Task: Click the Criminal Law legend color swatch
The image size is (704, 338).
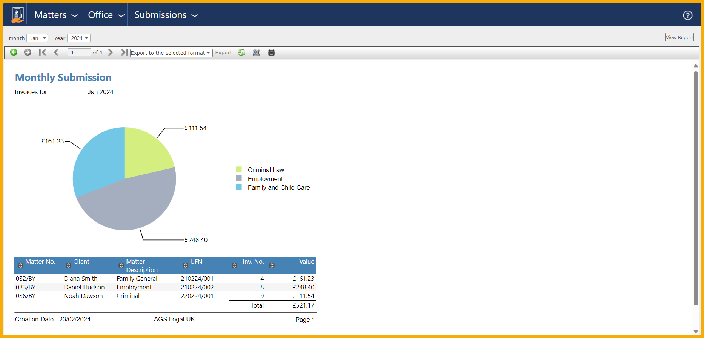Action: [239, 170]
